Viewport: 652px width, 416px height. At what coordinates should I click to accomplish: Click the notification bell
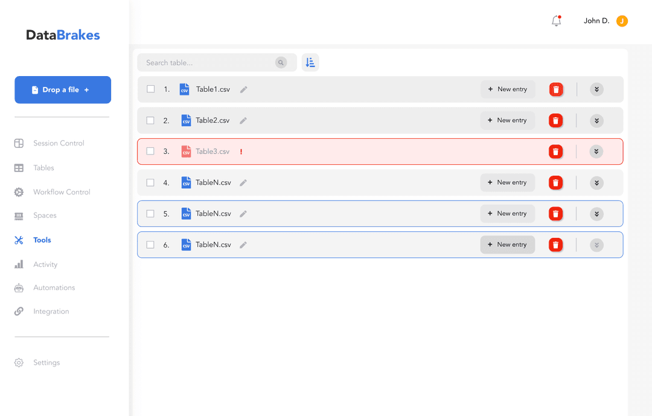click(x=555, y=20)
